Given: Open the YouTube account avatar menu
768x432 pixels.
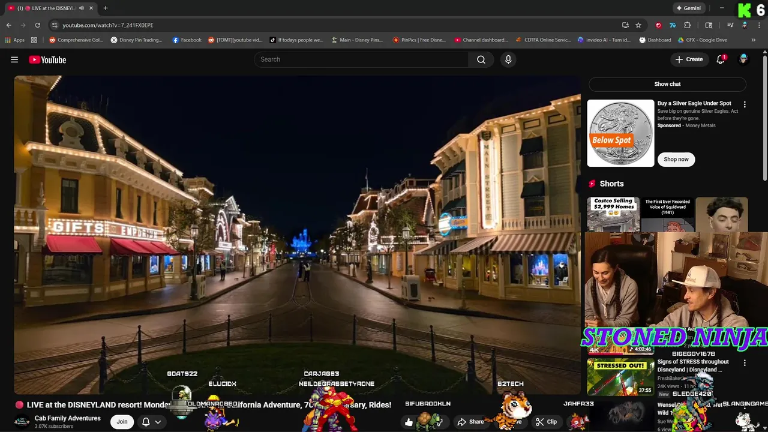Looking at the screenshot, I should click(743, 59).
